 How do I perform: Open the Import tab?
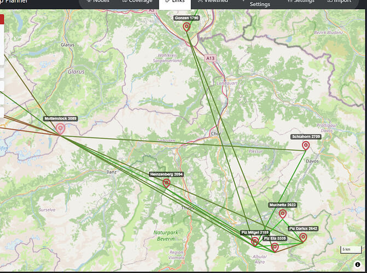pyautogui.click(x=340, y=2)
